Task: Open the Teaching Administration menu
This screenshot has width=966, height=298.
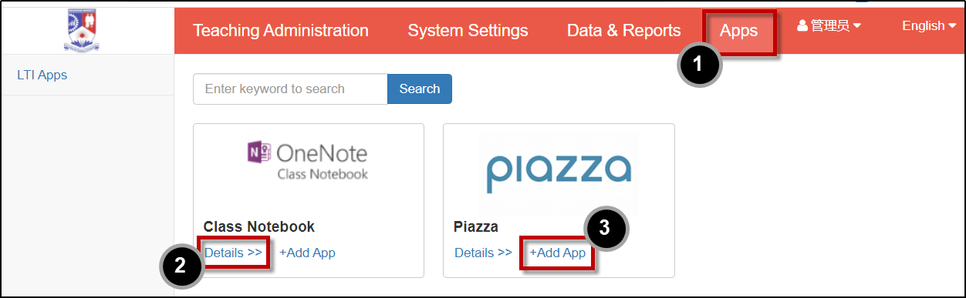Action: tap(281, 31)
